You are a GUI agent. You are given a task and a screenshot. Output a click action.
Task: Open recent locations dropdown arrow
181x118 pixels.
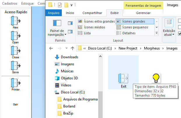pos(66,48)
